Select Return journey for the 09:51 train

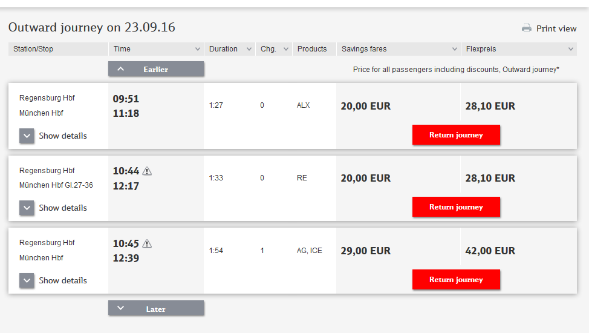coord(456,134)
